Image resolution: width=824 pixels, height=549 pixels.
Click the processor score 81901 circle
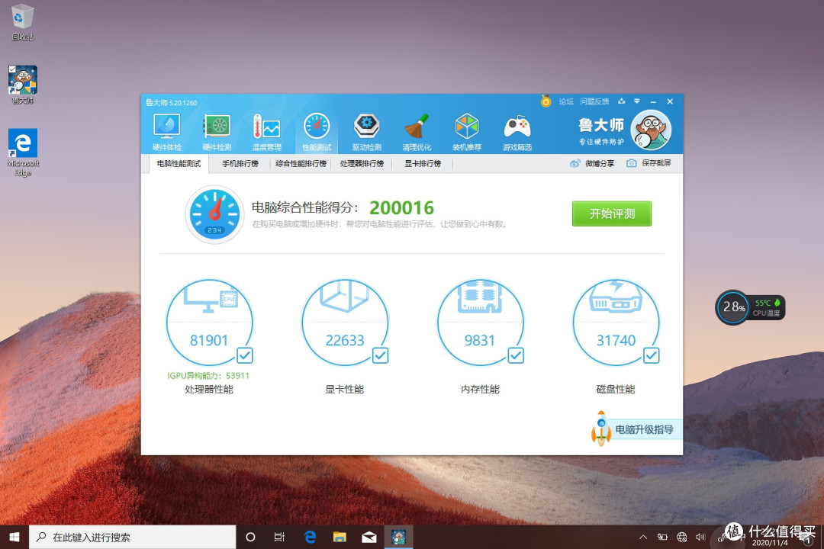209,323
